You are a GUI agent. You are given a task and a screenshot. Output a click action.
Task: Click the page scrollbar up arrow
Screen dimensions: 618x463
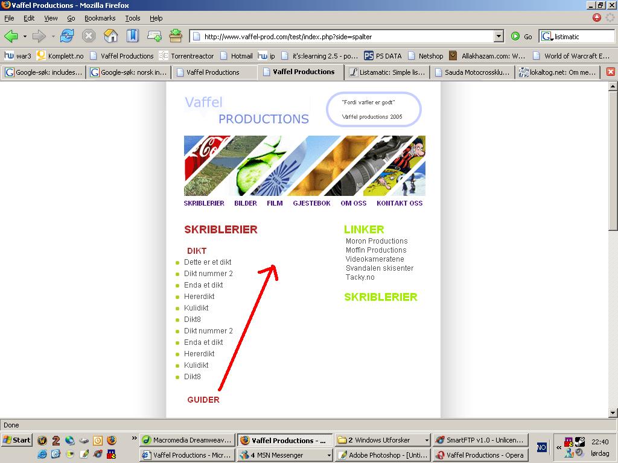tap(613, 86)
